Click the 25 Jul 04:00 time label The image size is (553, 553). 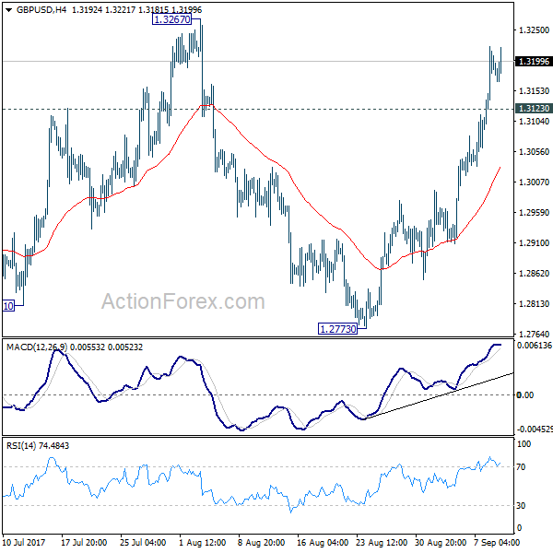(143, 543)
